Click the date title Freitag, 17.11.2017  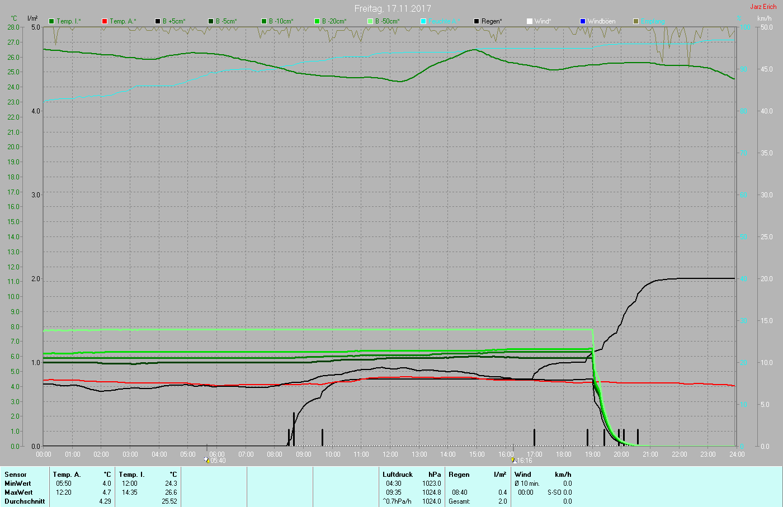(391, 8)
